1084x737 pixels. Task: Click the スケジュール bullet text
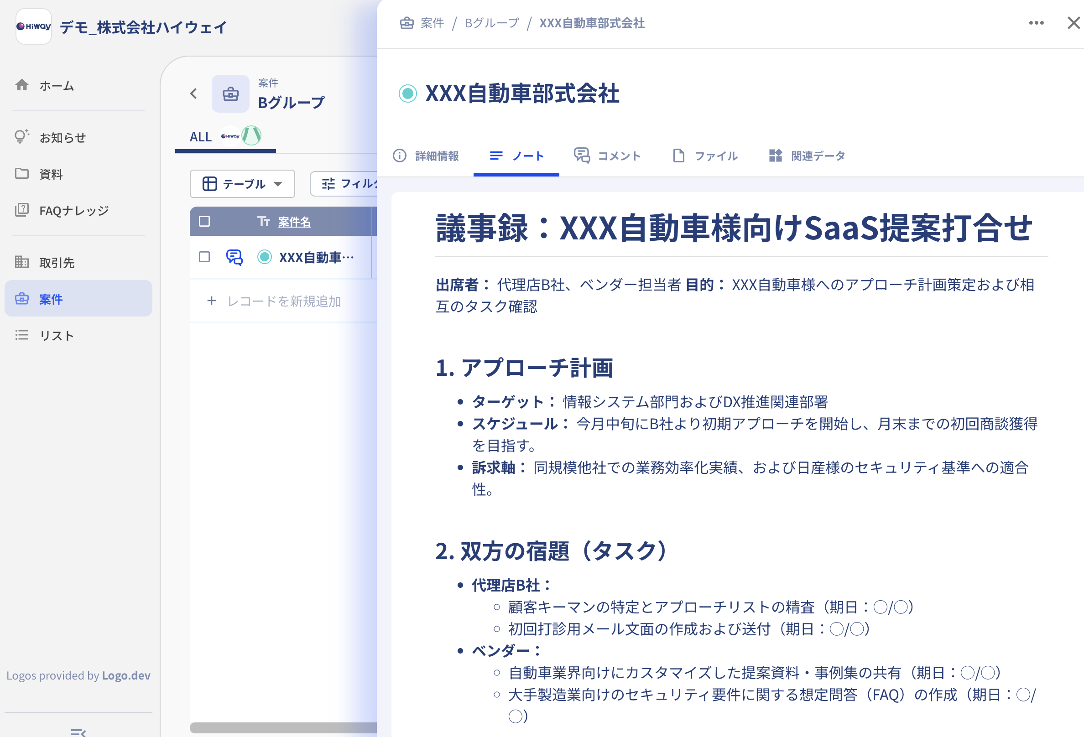pyautogui.click(x=755, y=435)
